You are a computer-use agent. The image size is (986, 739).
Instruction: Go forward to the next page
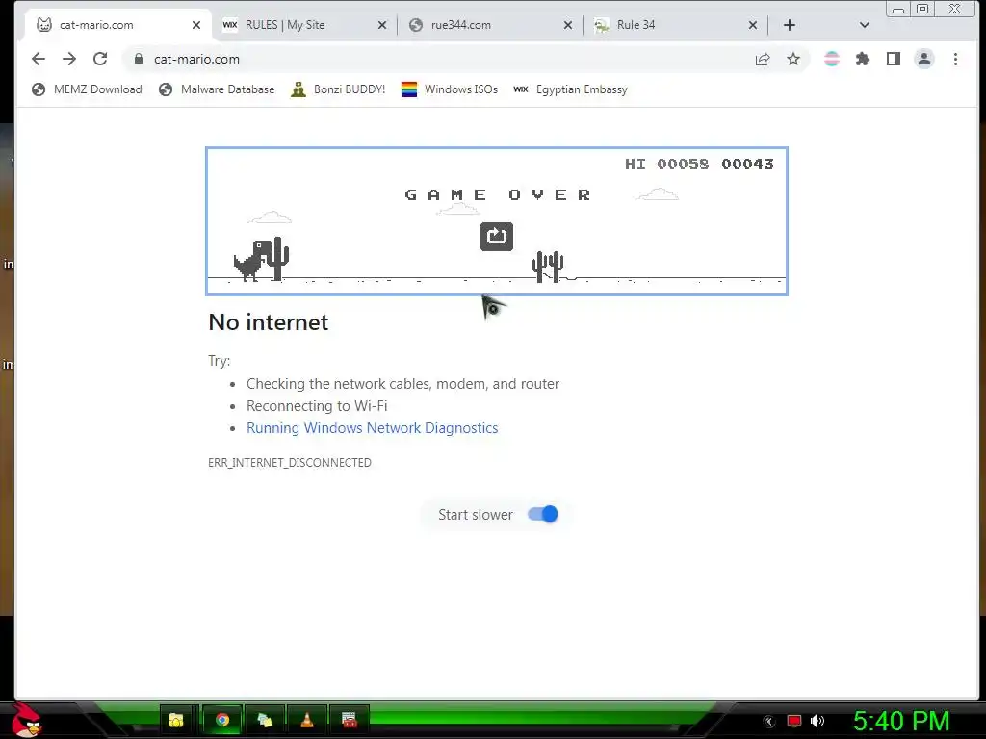(x=69, y=59)
